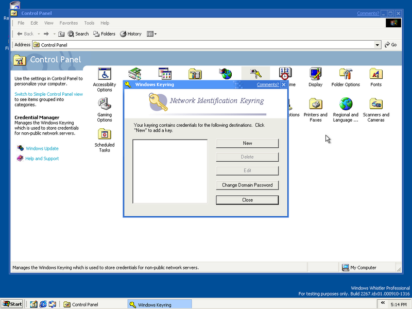Open the Search toolbar button

[x=78, y=34]
